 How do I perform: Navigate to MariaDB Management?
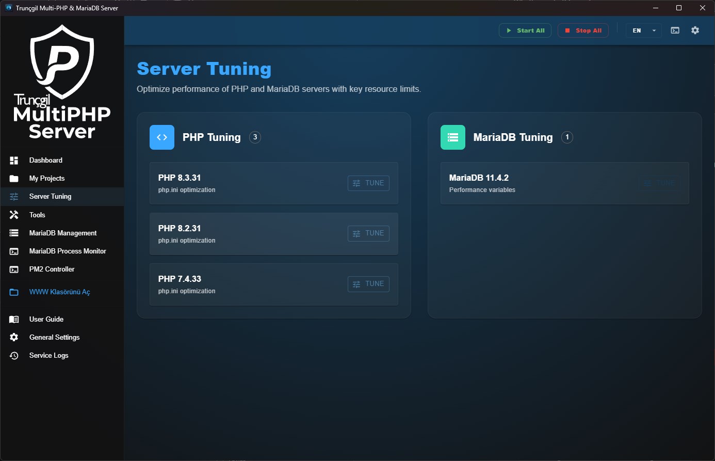62,233
